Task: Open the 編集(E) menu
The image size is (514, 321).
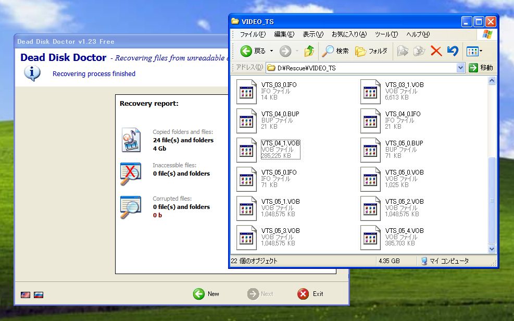Action: coord(284,34)
